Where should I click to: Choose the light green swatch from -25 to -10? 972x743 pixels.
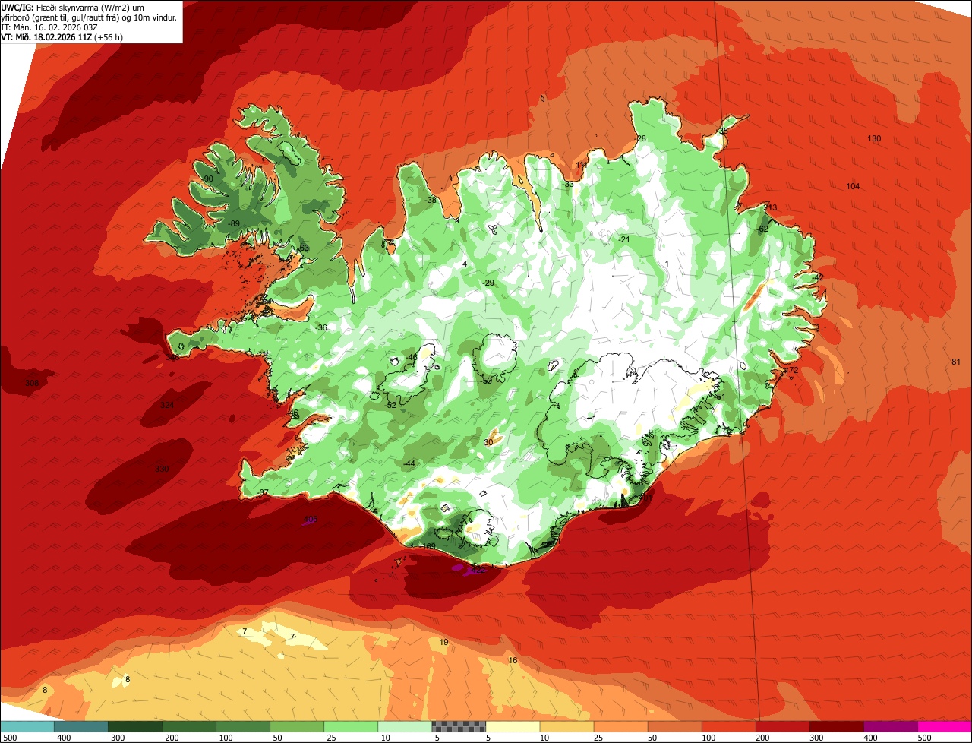351,726
